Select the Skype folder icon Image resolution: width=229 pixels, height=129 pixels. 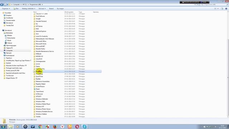[x=34, y=89]
